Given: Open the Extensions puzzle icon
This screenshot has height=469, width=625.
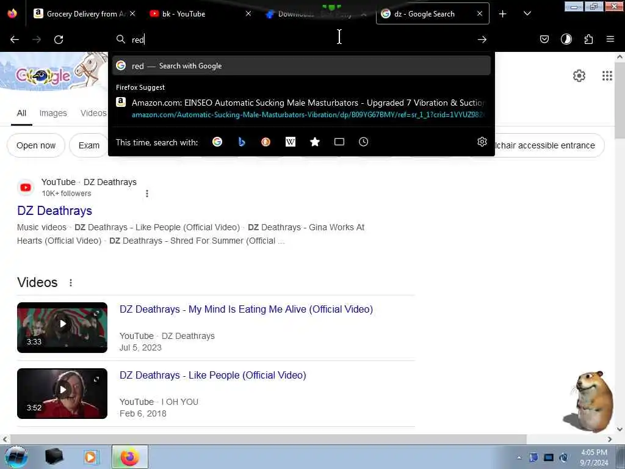Looking at the screenshot, I should coord(588,39).
